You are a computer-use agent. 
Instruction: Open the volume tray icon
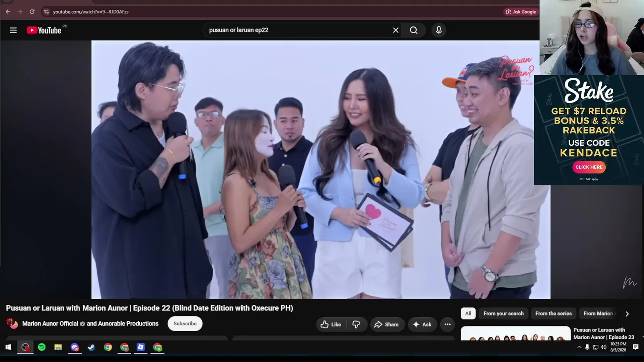click(x=604, y=347)
